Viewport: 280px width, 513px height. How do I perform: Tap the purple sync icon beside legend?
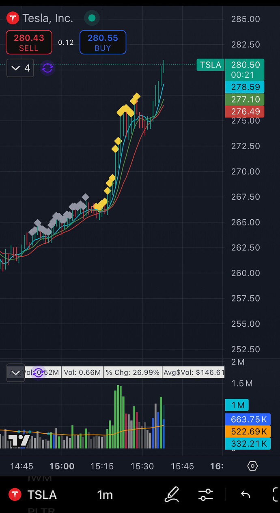click(47, 68)
